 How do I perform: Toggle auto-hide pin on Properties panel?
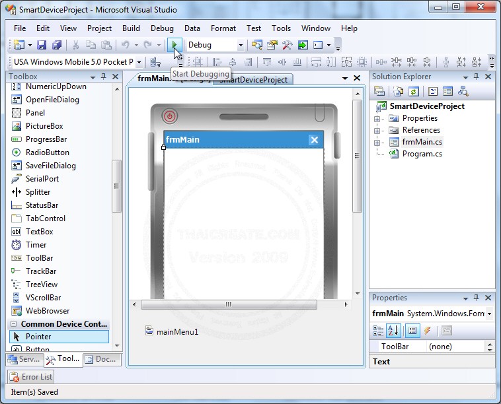(476, 298)
